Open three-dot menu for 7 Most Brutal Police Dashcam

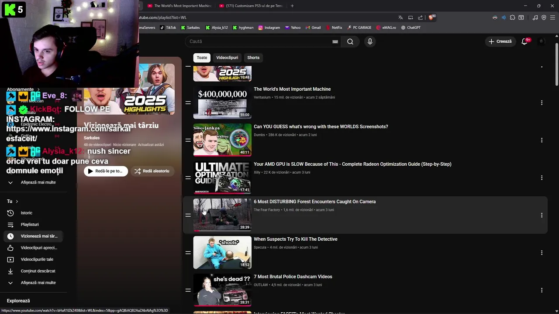[x=542, y=290]
